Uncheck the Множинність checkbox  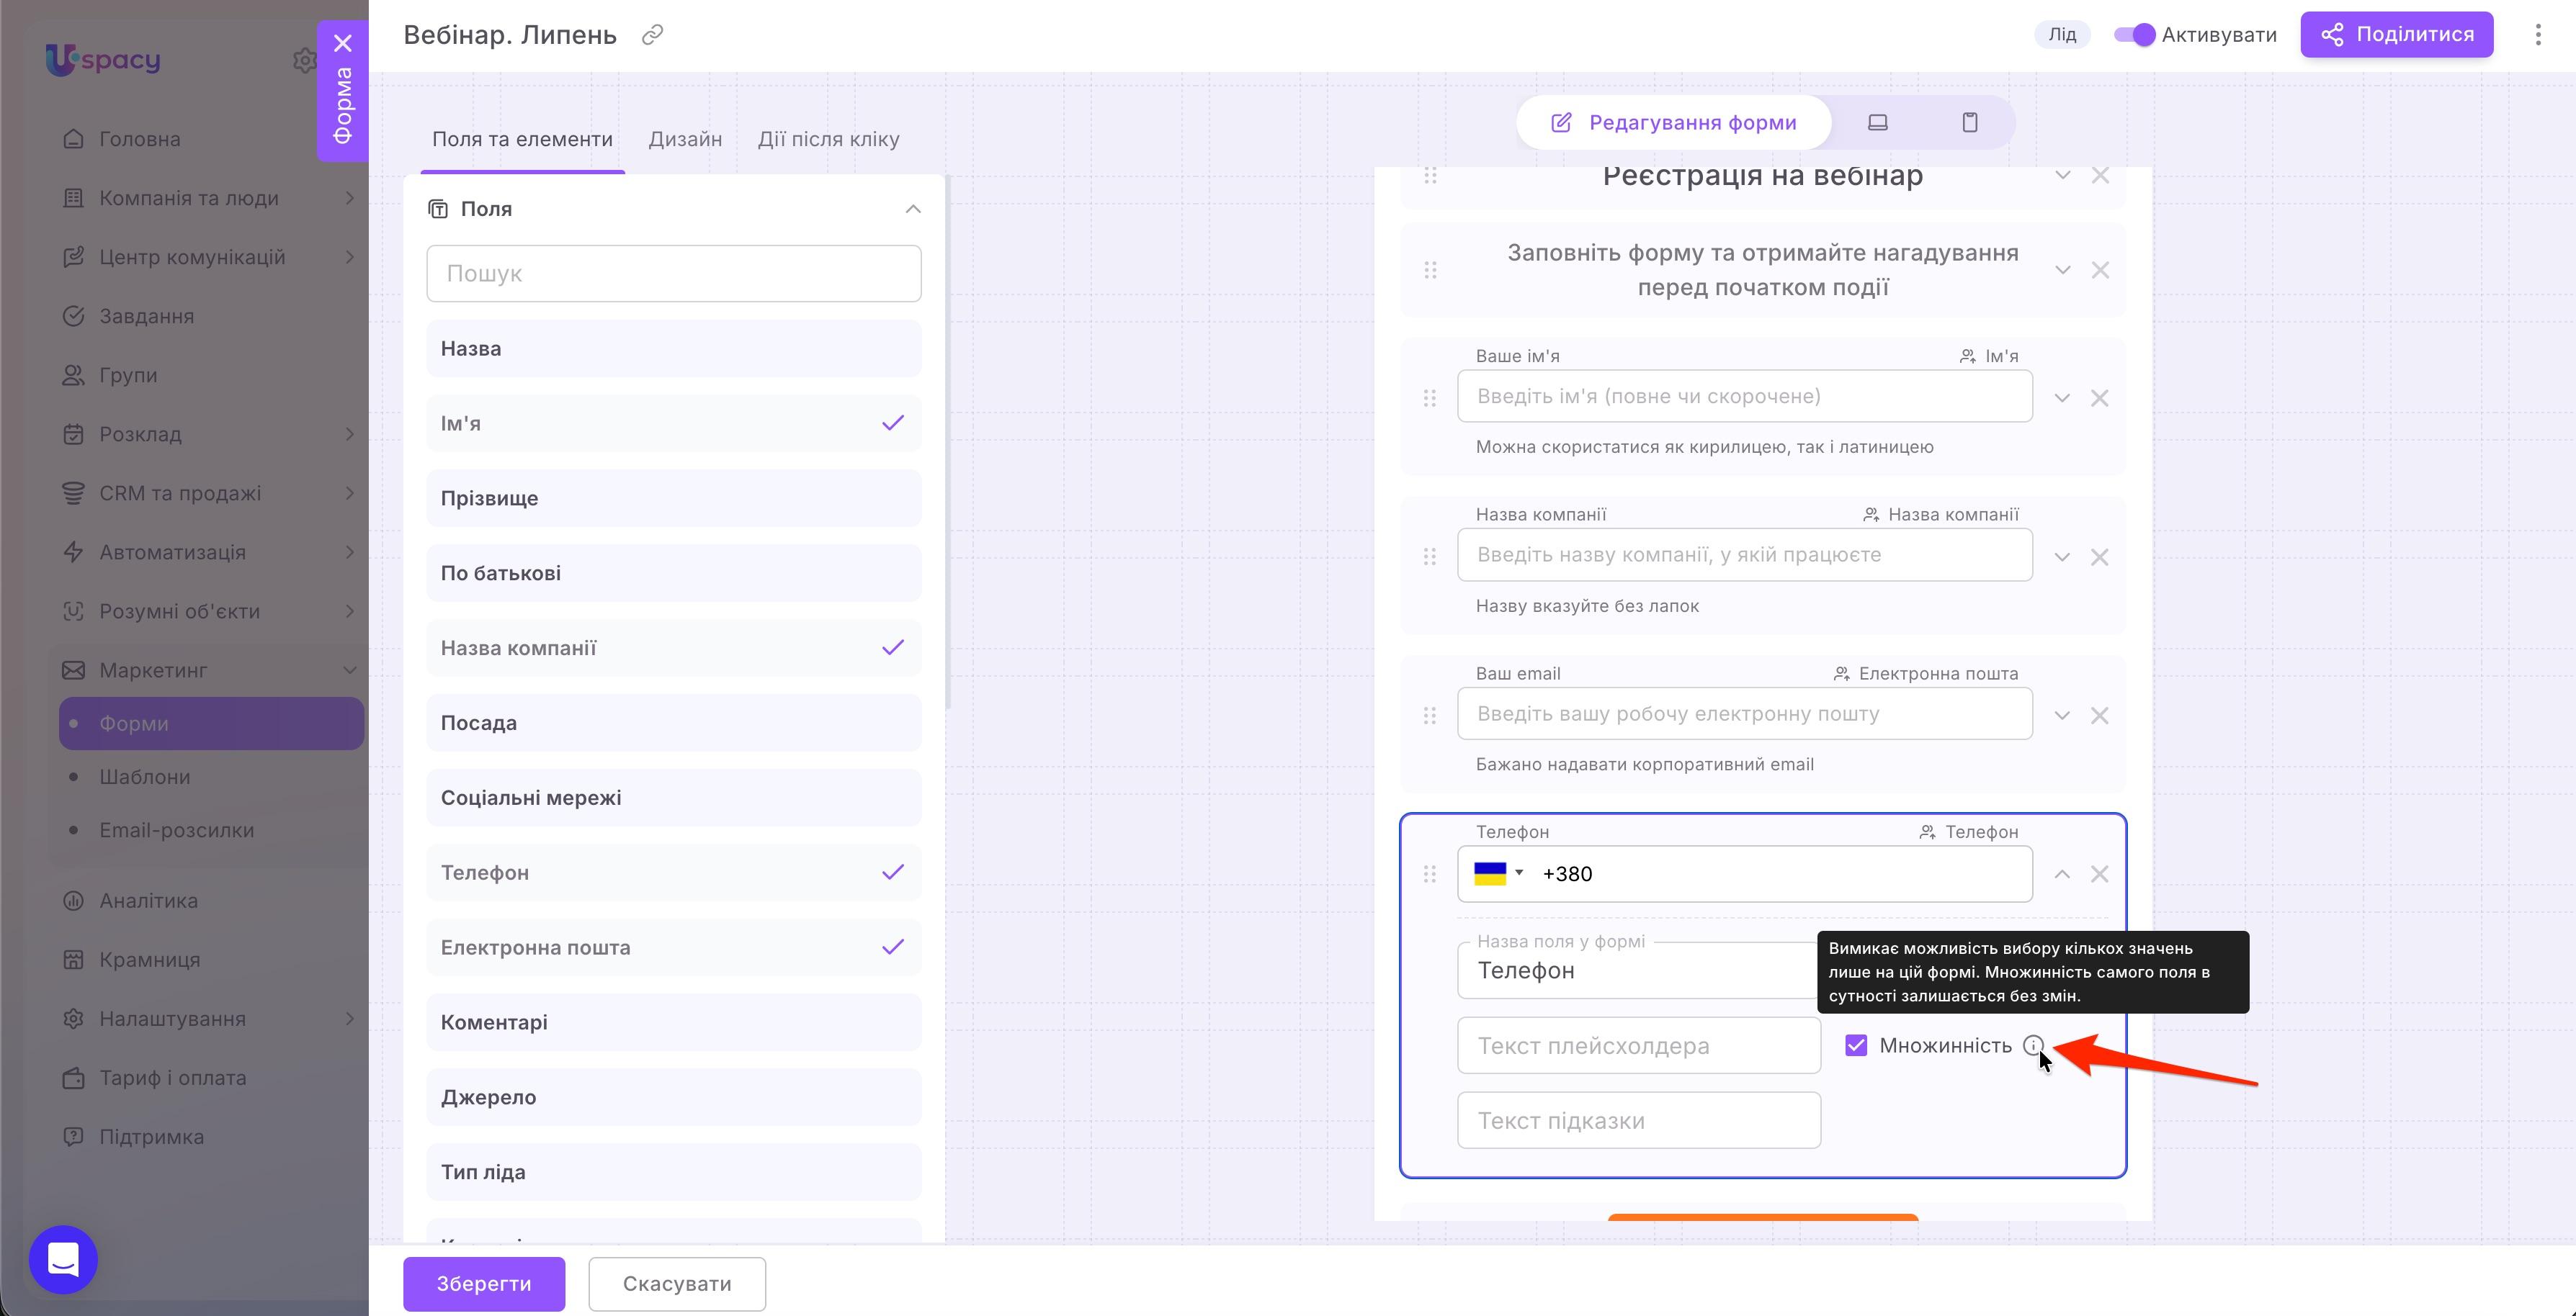[x=1856, y=1045]
